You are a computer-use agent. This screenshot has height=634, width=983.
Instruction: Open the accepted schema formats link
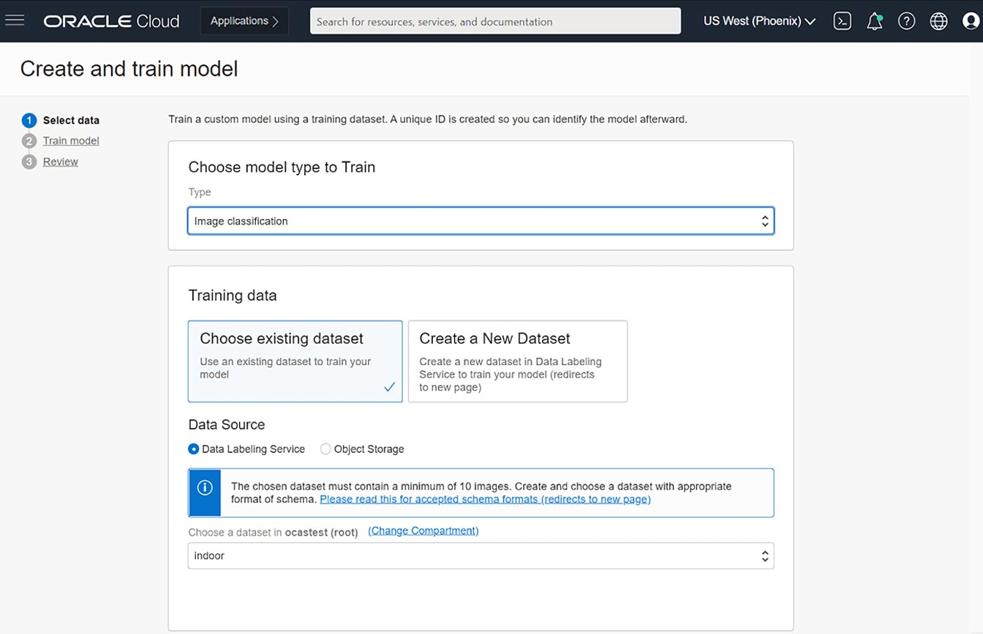click(485, 500)
